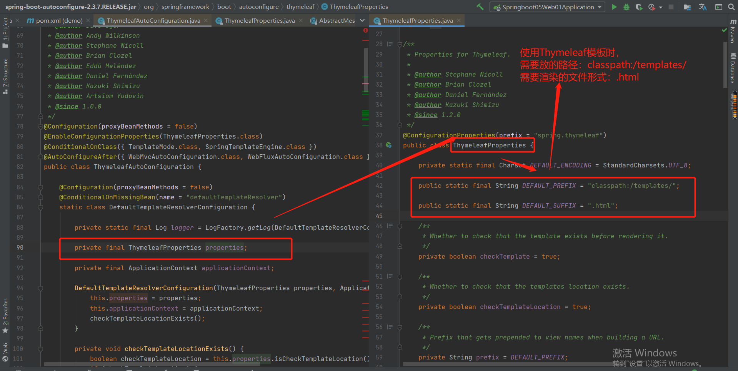Switch to the AbstractMes… tab
Image resolution: width=738 pixels, height=371 pixels.
pos(333,20)
